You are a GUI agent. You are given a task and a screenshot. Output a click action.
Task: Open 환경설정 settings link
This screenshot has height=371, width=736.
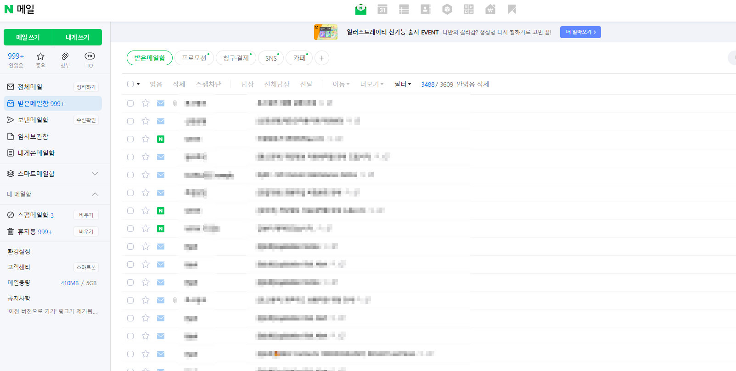19,252
